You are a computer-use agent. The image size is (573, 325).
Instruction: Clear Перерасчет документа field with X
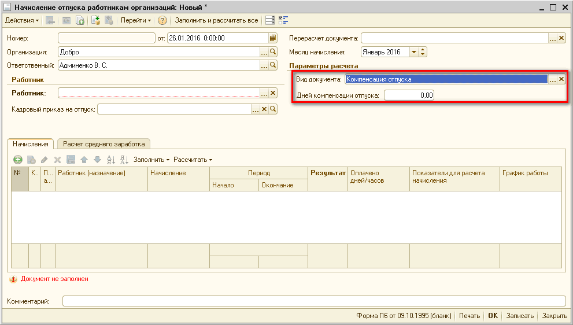click(x=561, y=38)
